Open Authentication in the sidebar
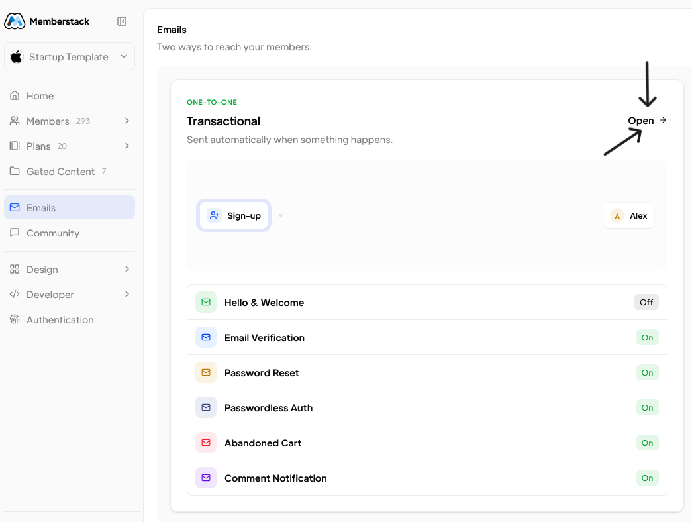This screenshot has width=692, height=522. tap(70, 320)
